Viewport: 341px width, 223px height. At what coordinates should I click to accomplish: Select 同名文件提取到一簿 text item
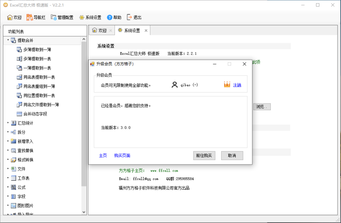click(41, 105)
